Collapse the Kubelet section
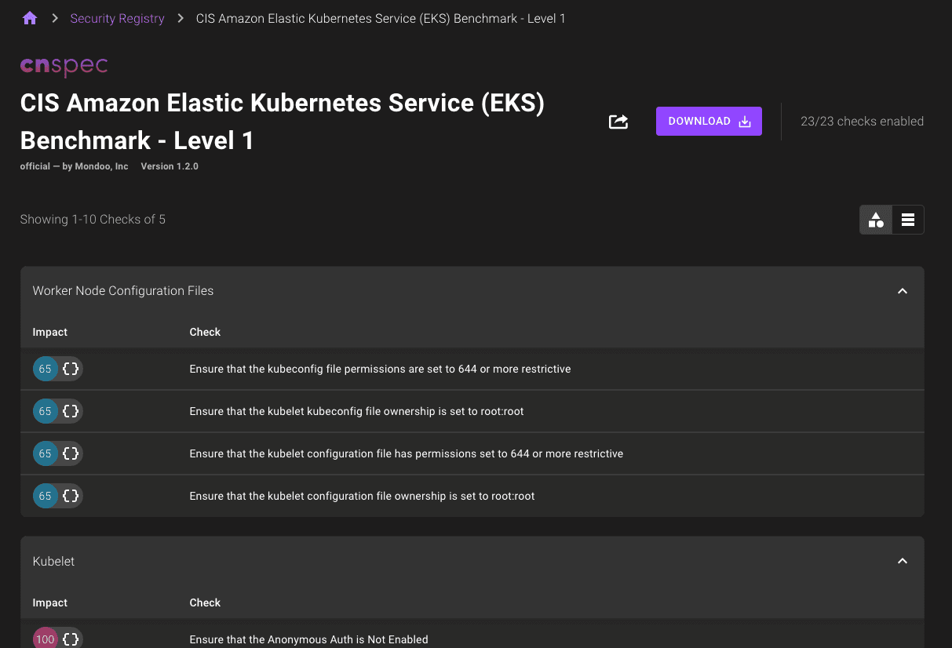Image resolution: width=952 pixels, height=648 pixels. tap(903, 561)
